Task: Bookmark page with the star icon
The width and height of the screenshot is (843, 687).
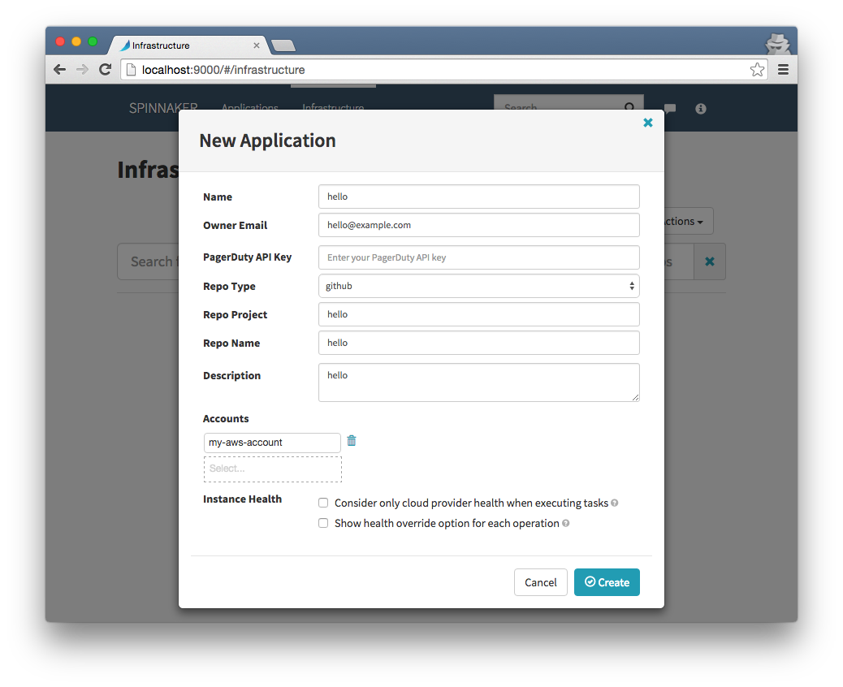Action: [x=757, y=69]
